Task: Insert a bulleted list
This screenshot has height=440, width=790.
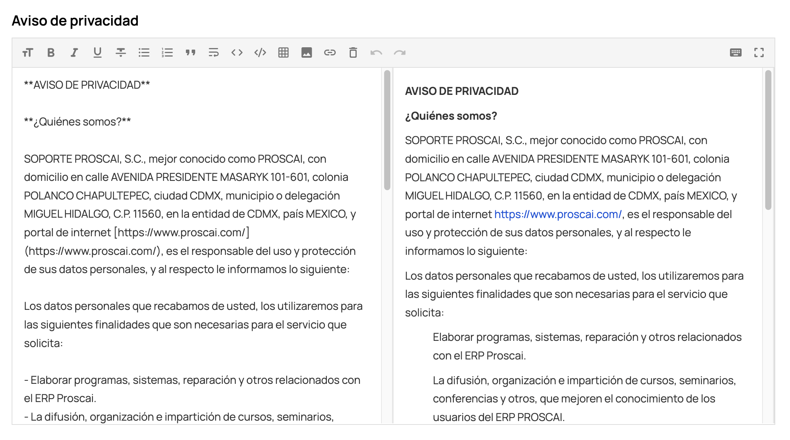Action: click(144, 53)
